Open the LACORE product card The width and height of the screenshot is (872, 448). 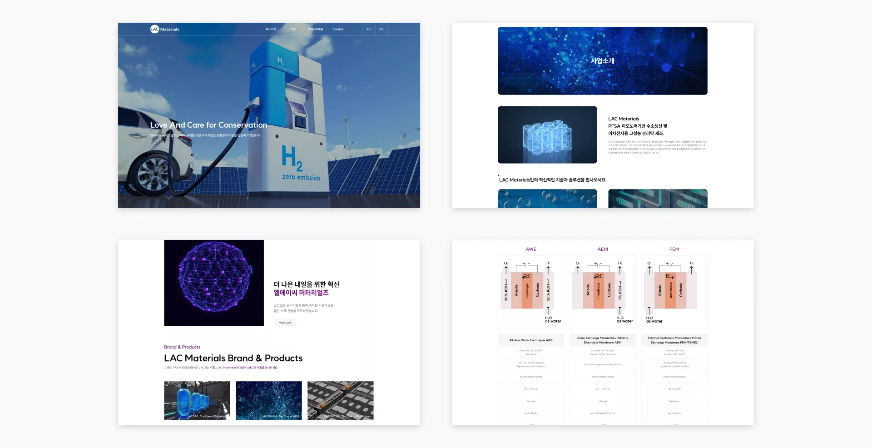click(197, 400)
